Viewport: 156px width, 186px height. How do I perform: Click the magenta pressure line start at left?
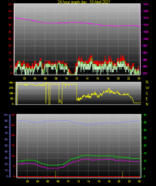[15, 18]
